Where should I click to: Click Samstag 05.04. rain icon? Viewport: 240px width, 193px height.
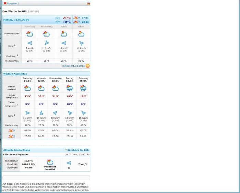coord(83,88)
